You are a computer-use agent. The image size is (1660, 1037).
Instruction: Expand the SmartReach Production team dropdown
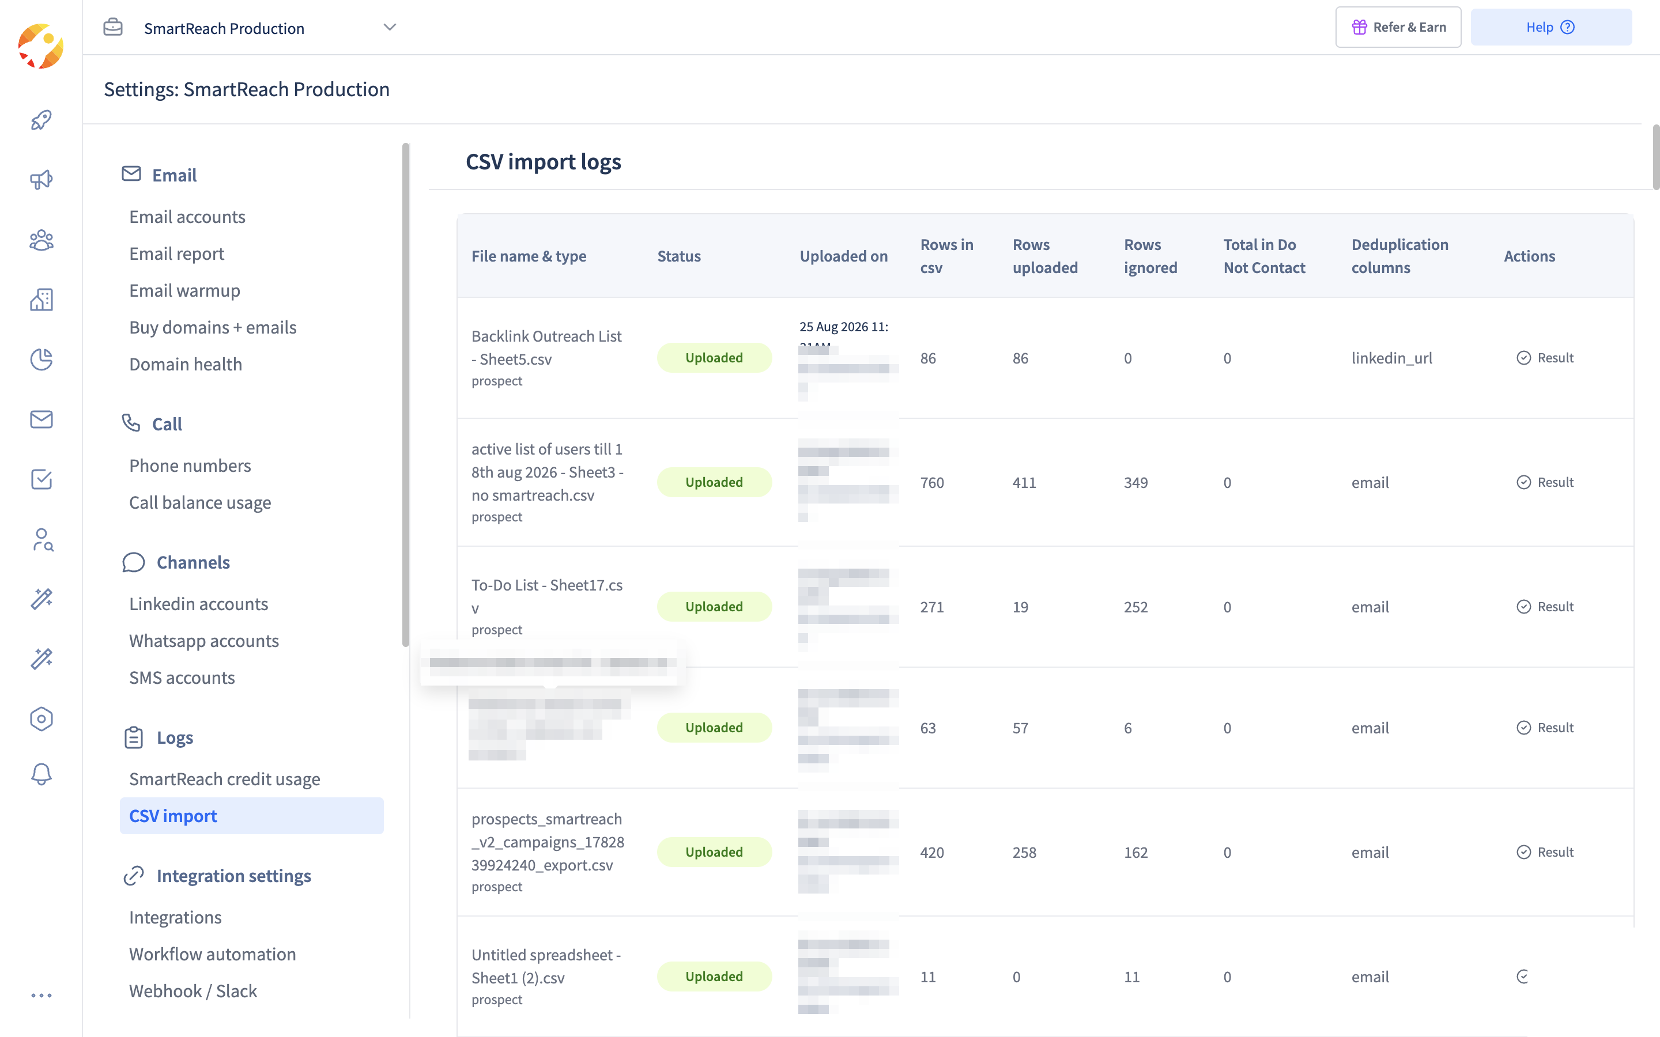pos(390,28)
